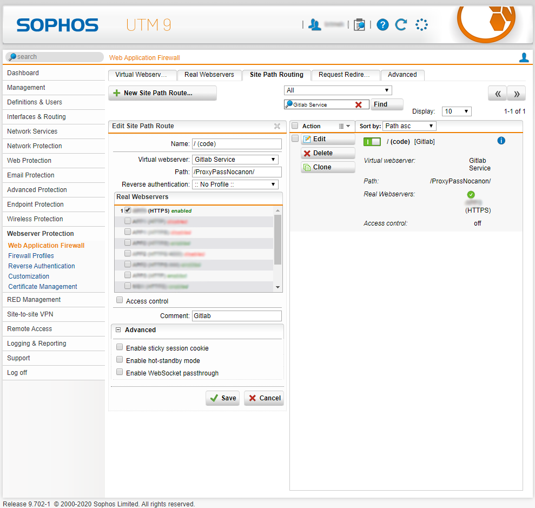Screen dimensions: 535x508
Task: Open the All filter dropdown
Action: tap(338, 90)
